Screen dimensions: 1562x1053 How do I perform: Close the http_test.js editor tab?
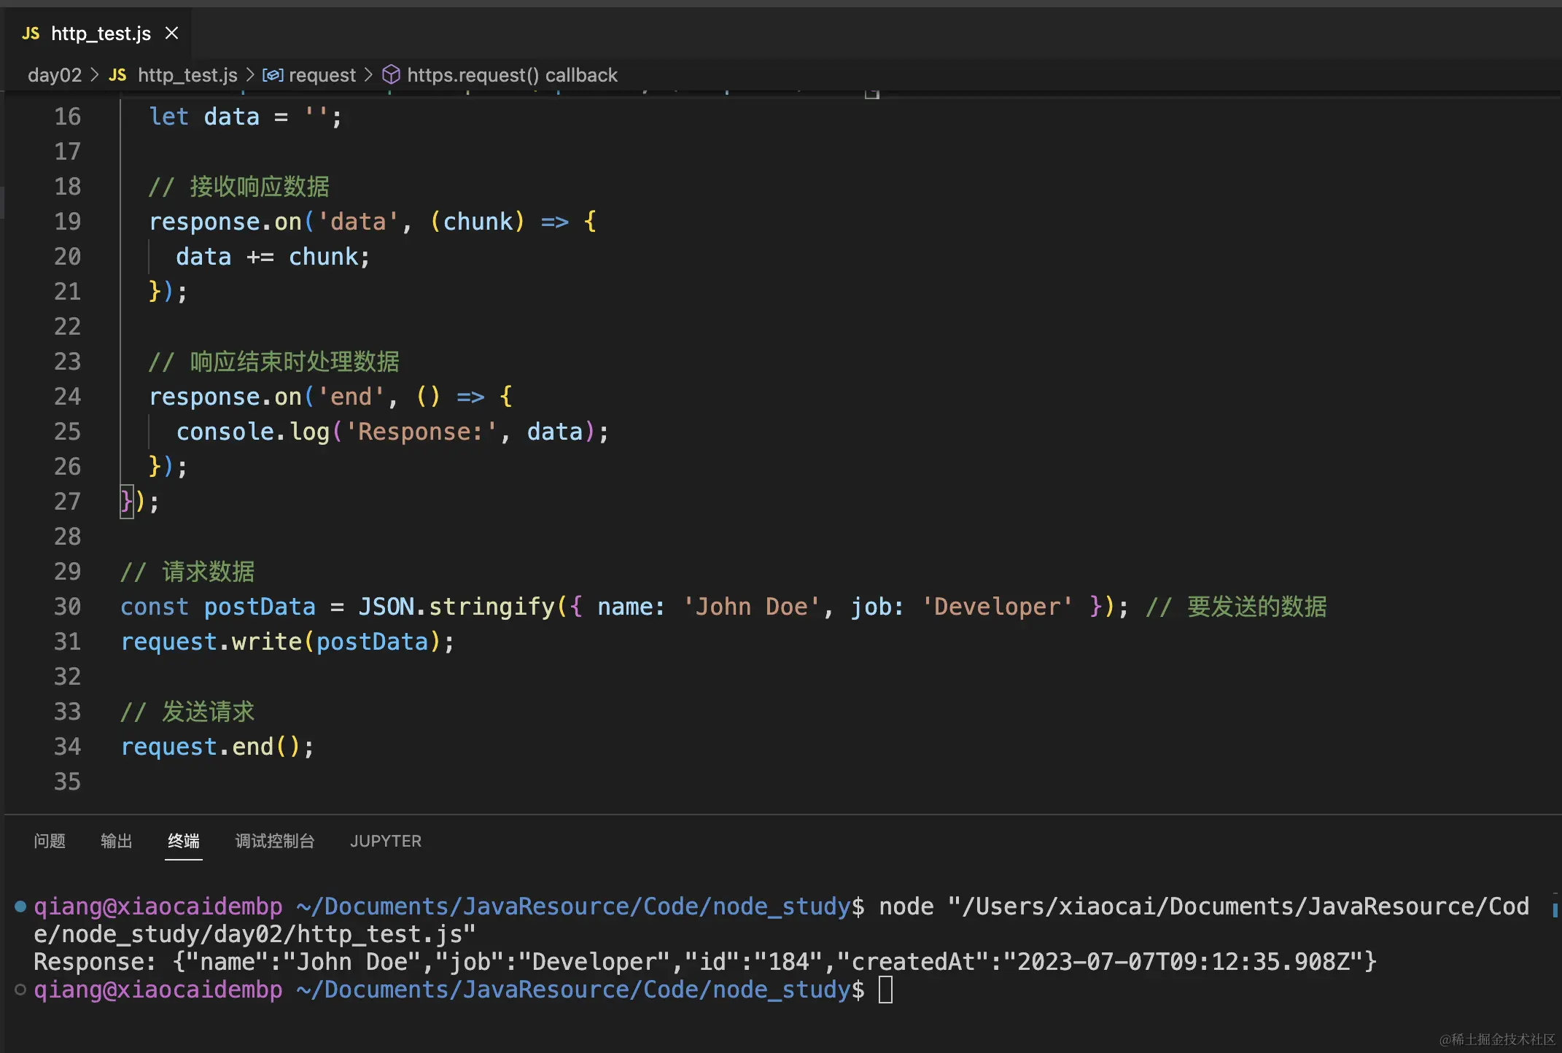(x=172, y=34)
